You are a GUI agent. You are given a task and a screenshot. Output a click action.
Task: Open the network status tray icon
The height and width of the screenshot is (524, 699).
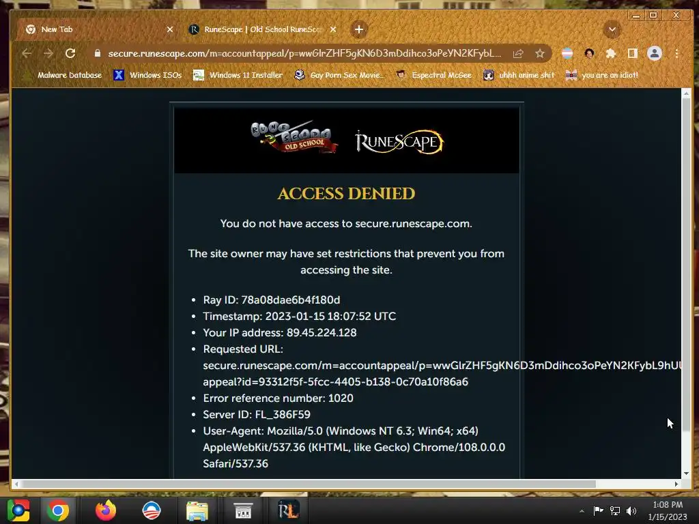pos(615,510)
